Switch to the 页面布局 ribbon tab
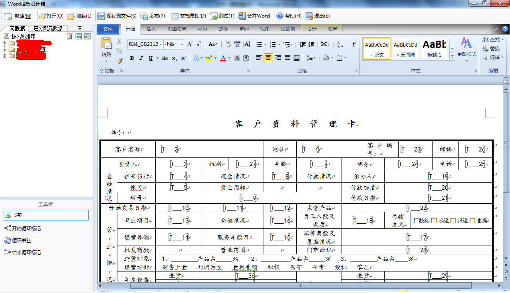Screen dimensions: 510x293 tap(177, 29)
